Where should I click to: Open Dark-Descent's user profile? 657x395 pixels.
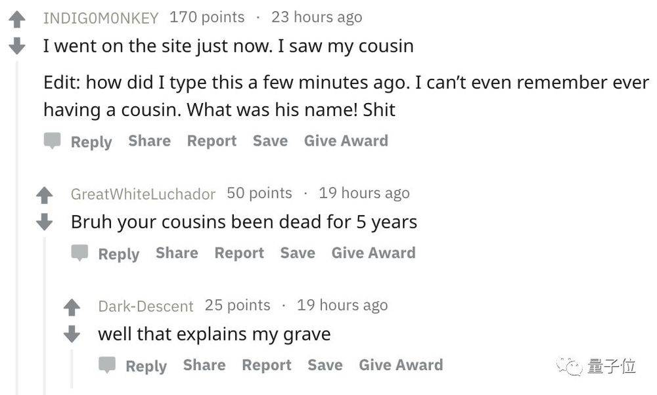[146, 306]
